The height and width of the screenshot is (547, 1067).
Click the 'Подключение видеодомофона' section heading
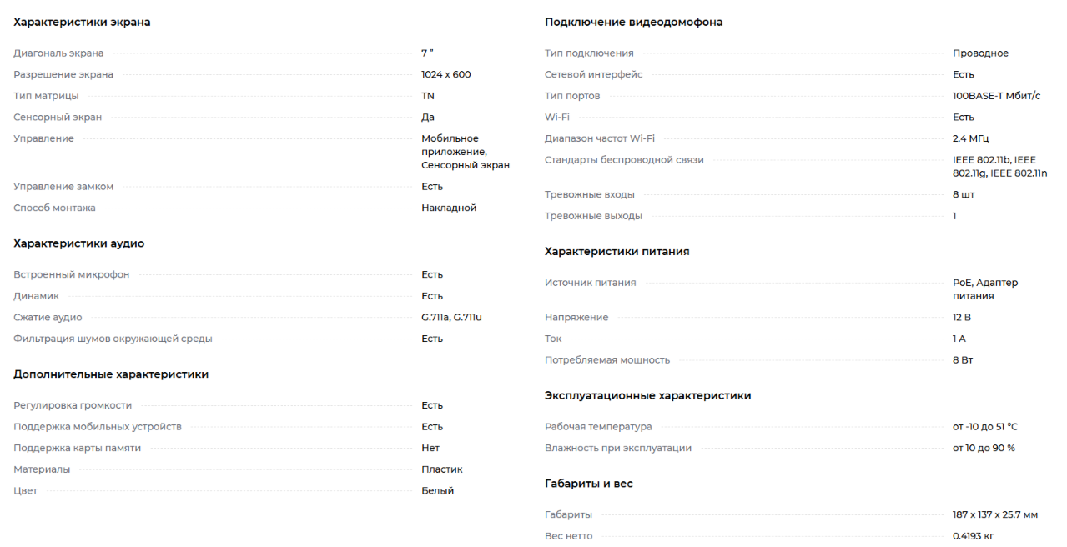[633, 23]
